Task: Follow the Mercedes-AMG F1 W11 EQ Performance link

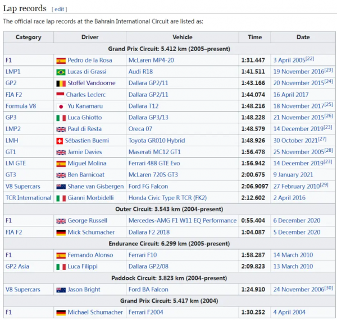Action: [x=180, y=221]
